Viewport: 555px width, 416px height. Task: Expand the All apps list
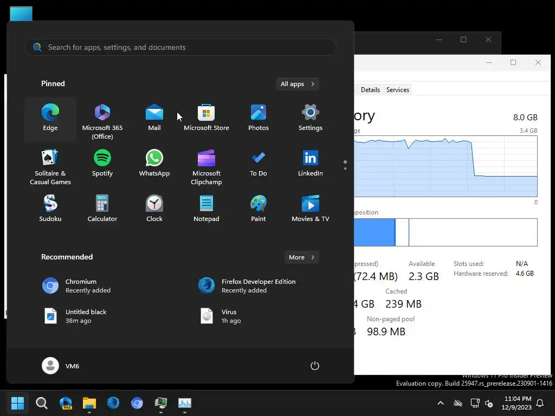(298, 84)
